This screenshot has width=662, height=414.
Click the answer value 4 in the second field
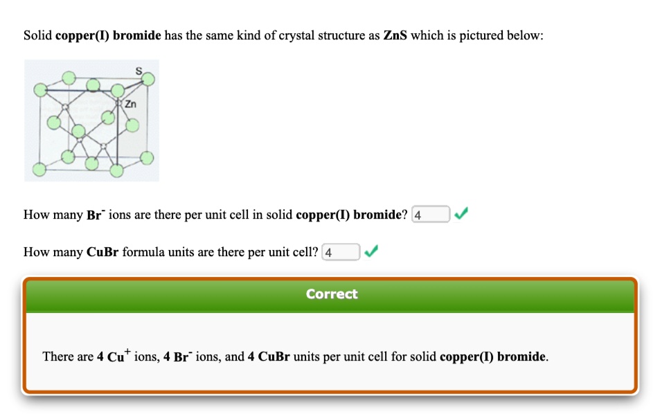pos(328,251)
